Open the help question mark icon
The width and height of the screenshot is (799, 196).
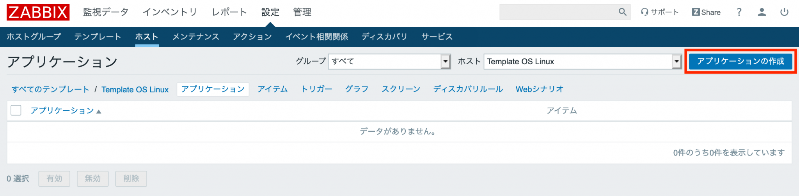739,12
